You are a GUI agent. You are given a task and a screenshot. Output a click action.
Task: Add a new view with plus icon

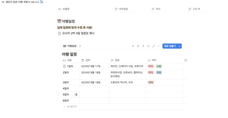80,46
